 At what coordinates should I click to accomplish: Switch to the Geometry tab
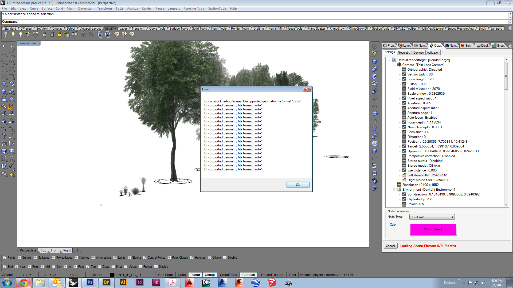click(404, 53)
